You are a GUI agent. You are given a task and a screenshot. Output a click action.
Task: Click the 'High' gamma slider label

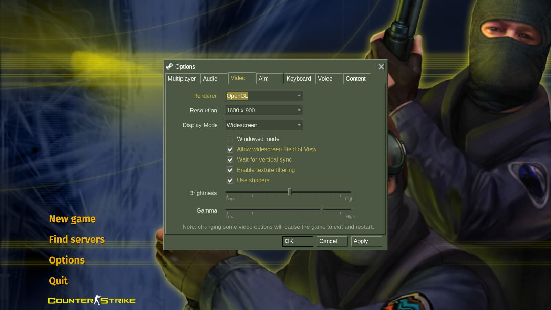coord(350,217)
